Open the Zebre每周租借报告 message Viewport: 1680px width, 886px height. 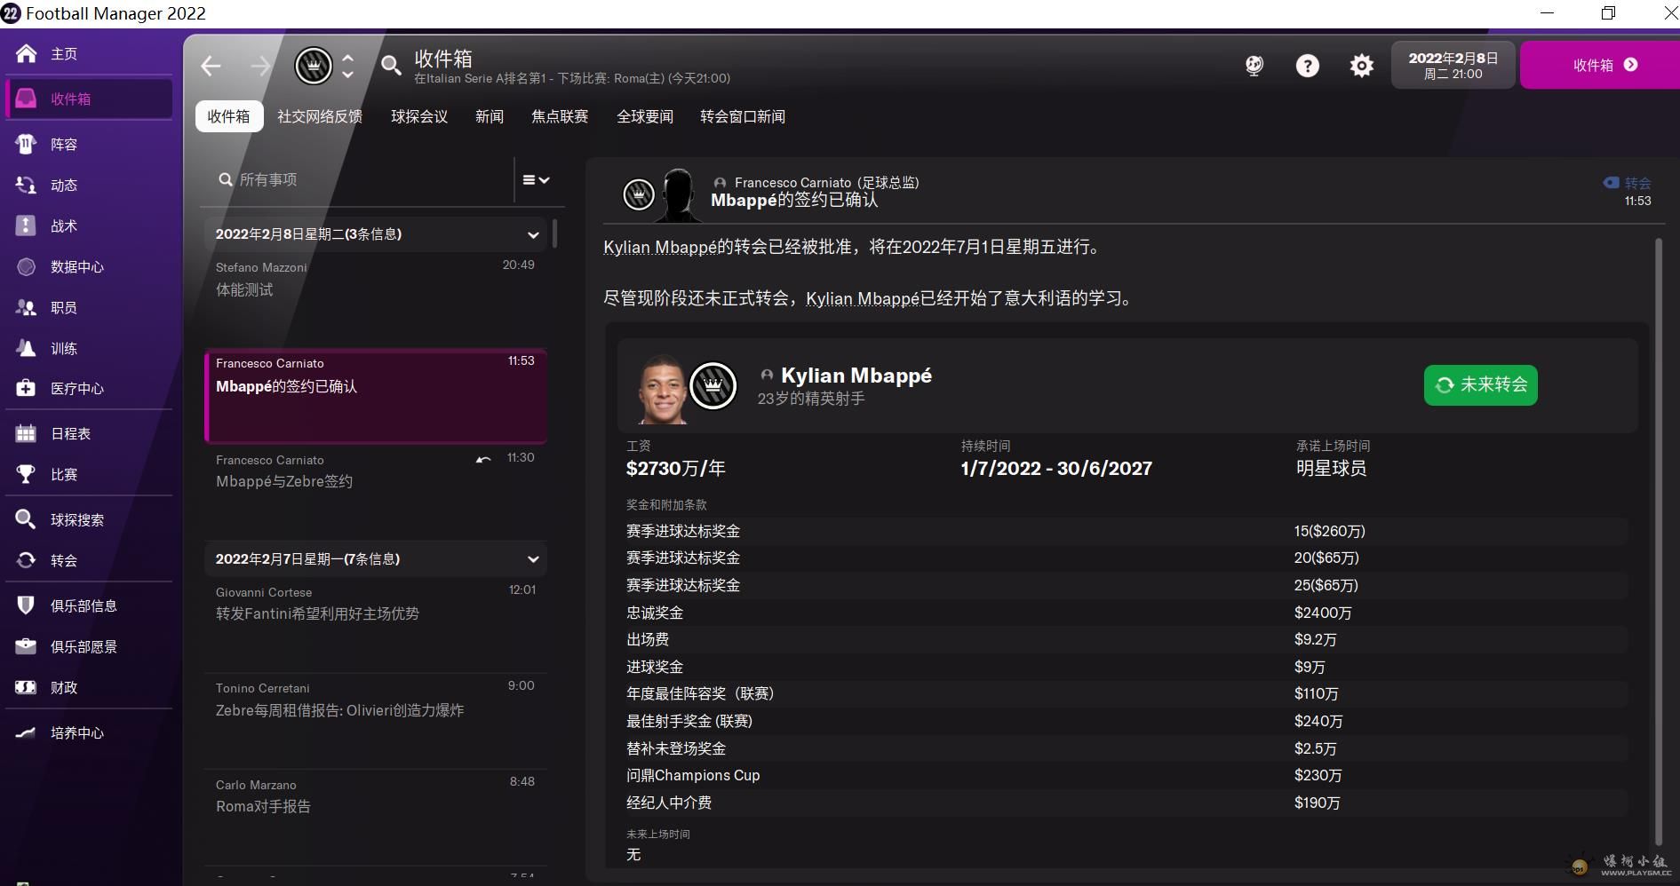coord(375,721)
